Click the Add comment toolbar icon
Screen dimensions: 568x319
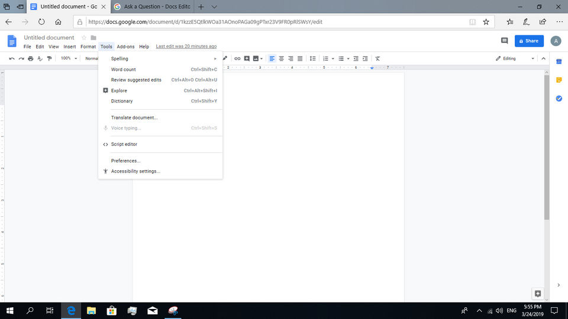[x=247, y=58]
